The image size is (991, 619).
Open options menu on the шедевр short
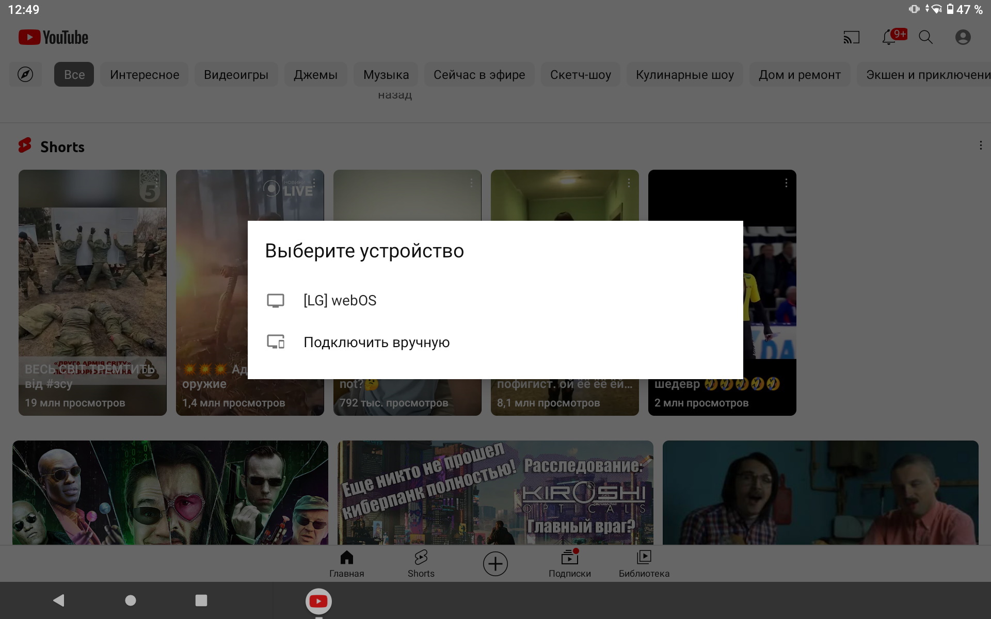(786, 183)
